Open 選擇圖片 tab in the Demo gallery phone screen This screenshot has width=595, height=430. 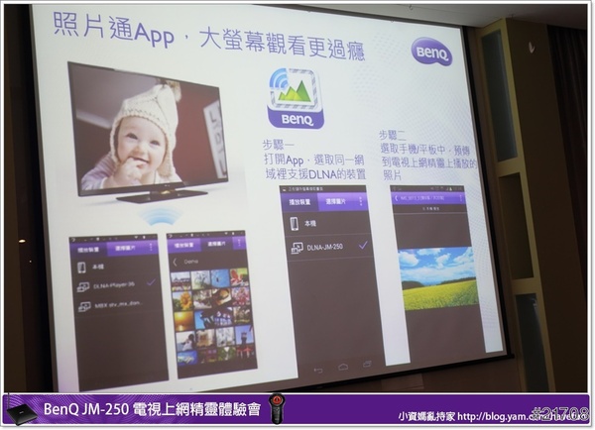(216, 244)
